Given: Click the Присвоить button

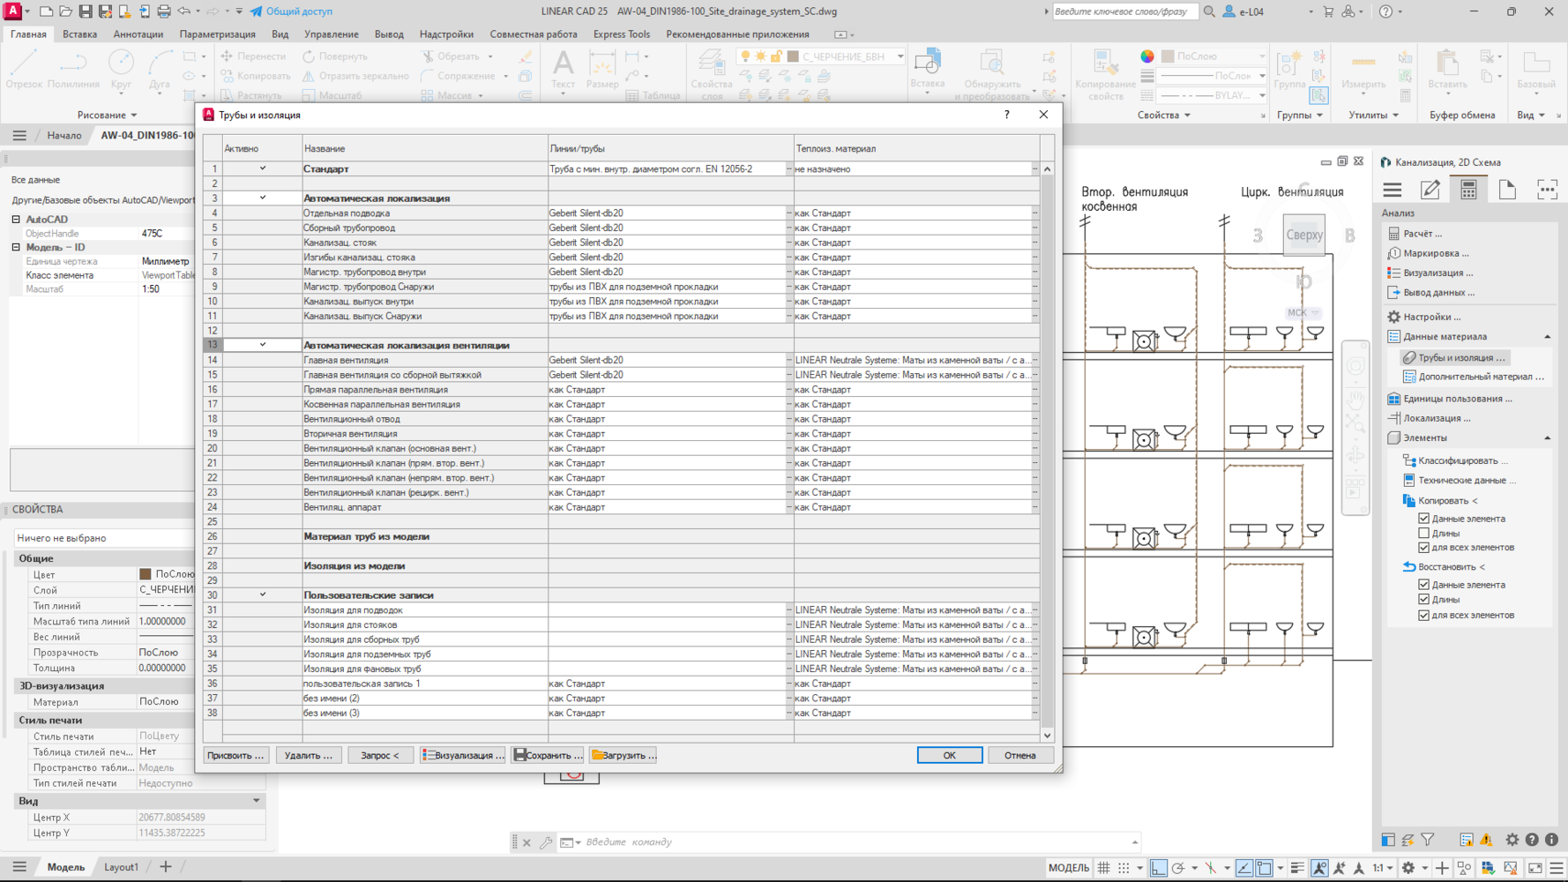Looking at the screenshot, I should 235,755.
